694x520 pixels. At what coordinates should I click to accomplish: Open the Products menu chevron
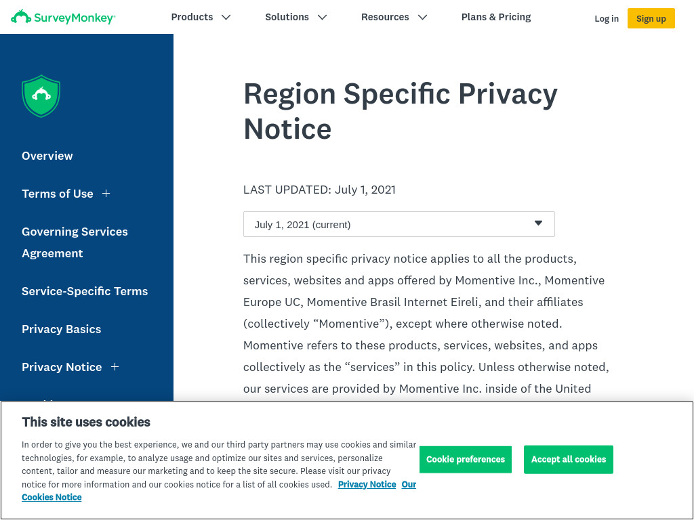coord(226,17)
